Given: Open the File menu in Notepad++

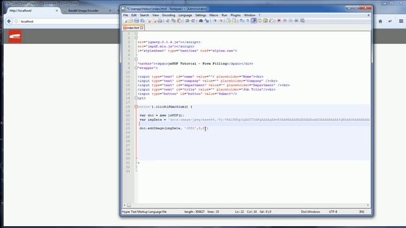Looking at the screenshot, I should (x=126, y=15).
